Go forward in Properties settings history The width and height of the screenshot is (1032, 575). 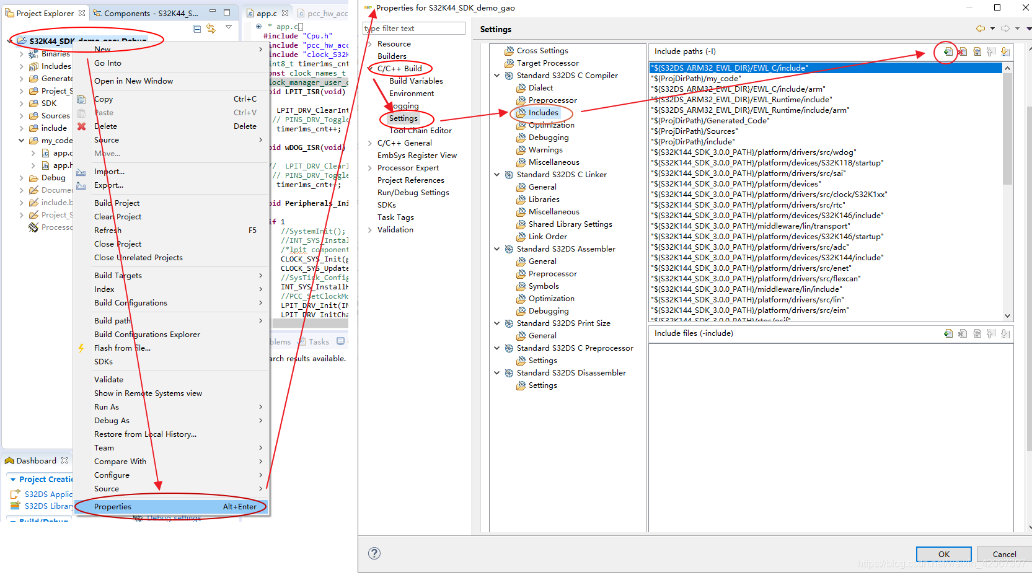point(1005,29)
